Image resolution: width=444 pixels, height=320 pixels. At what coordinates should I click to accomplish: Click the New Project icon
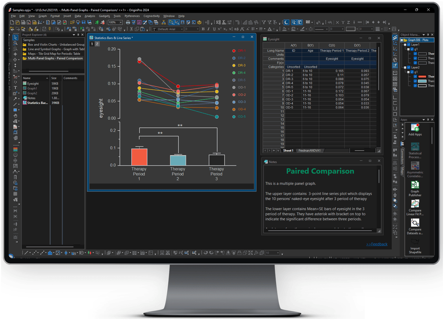(x=12, y=22)
